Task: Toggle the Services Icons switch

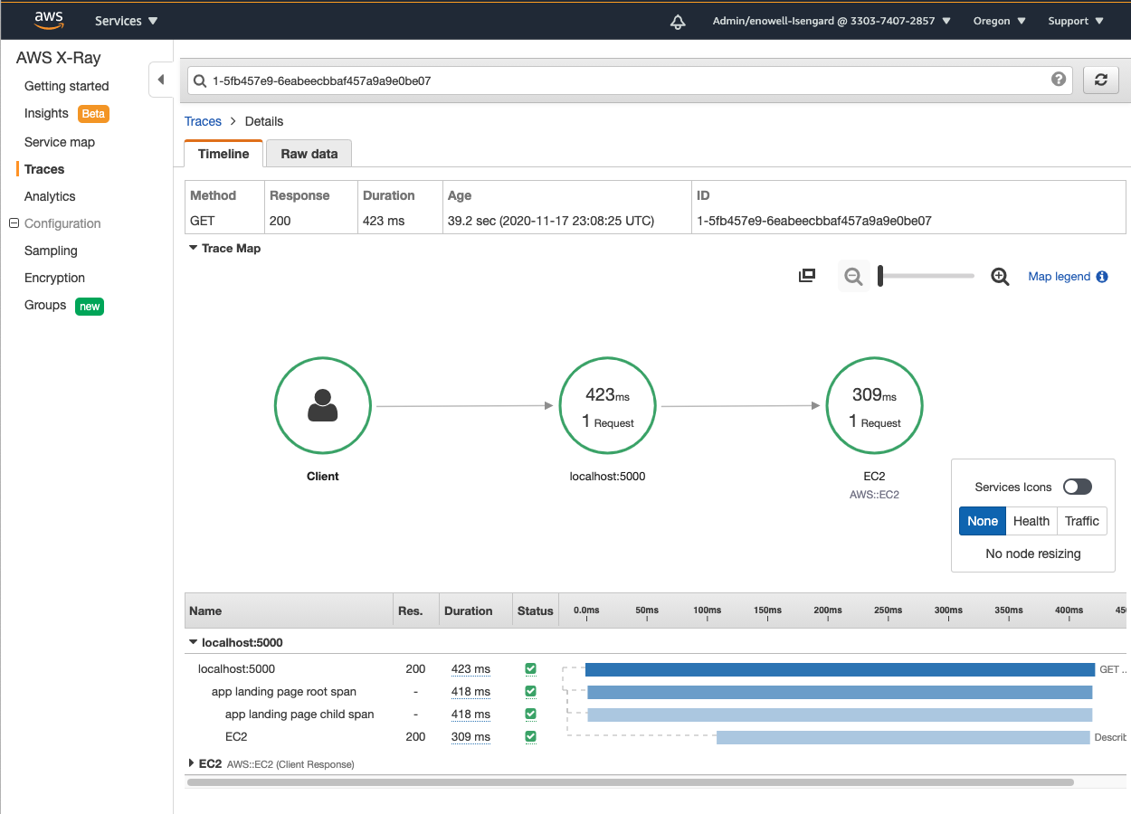Action: (1078, 487)
